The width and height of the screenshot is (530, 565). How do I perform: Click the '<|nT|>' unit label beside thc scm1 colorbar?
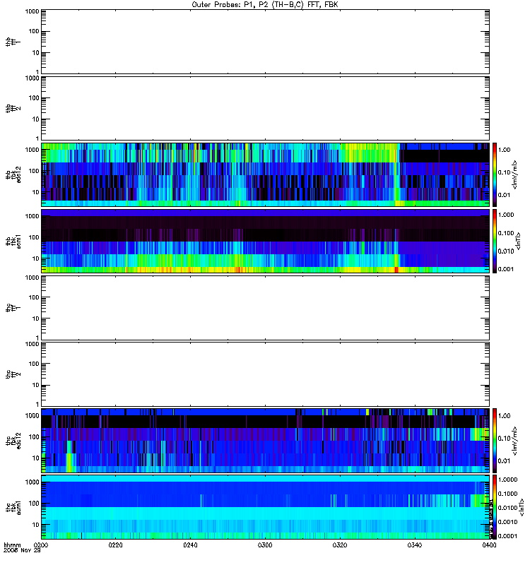(x=522, y=507)
